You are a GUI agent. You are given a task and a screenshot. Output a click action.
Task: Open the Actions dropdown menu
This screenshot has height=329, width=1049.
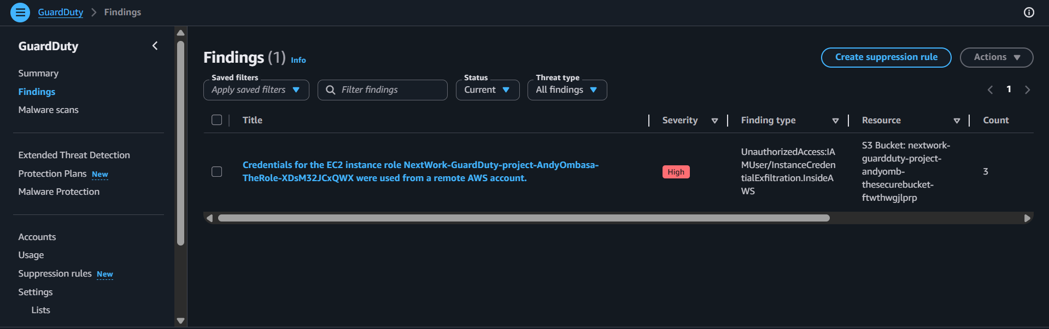(997, 57)
